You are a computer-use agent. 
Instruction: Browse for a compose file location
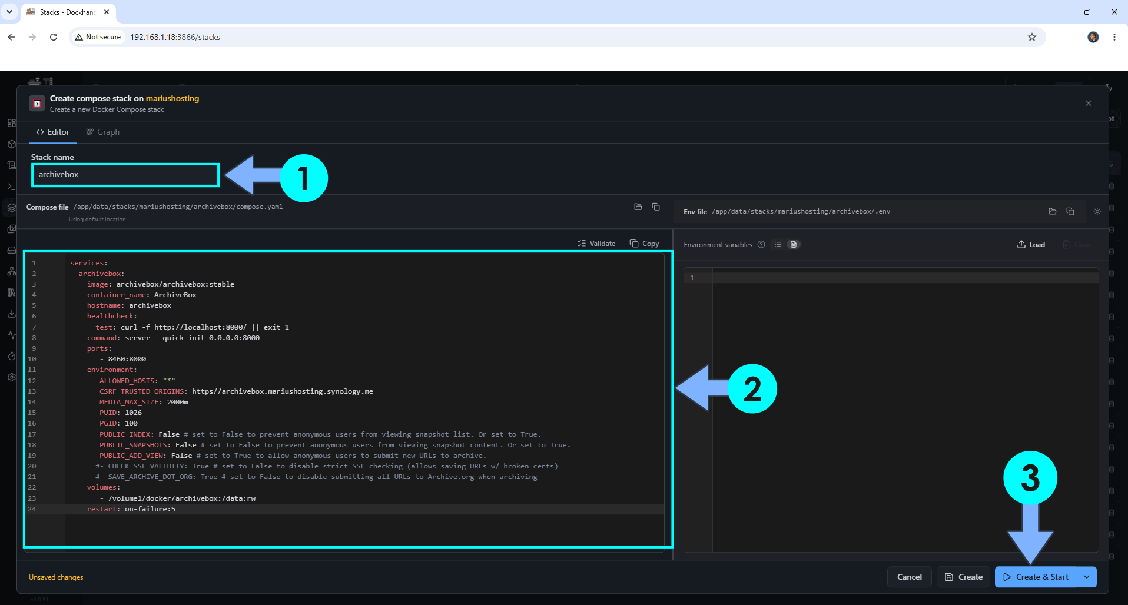point(638,207)
